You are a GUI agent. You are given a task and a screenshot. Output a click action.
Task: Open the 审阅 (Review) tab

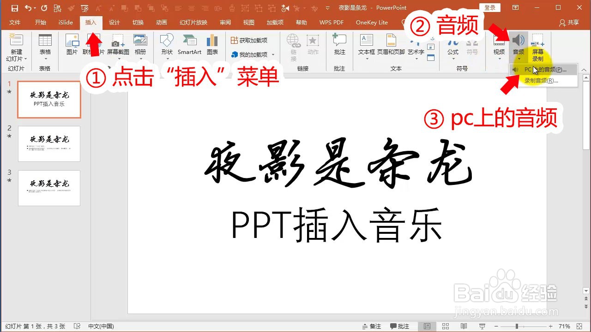[225, 23]
